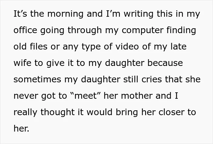Click the word "finding" in the paragraph
The width and height of the screenshot is (213, 144).
pyautogui.click(x=181, y=30)
